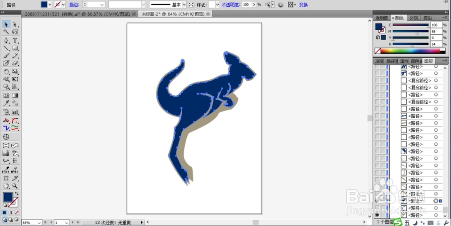Swap fill and stroke arrow in toolbox
Screen dimensions: 451x226
[x=17, y=194]
